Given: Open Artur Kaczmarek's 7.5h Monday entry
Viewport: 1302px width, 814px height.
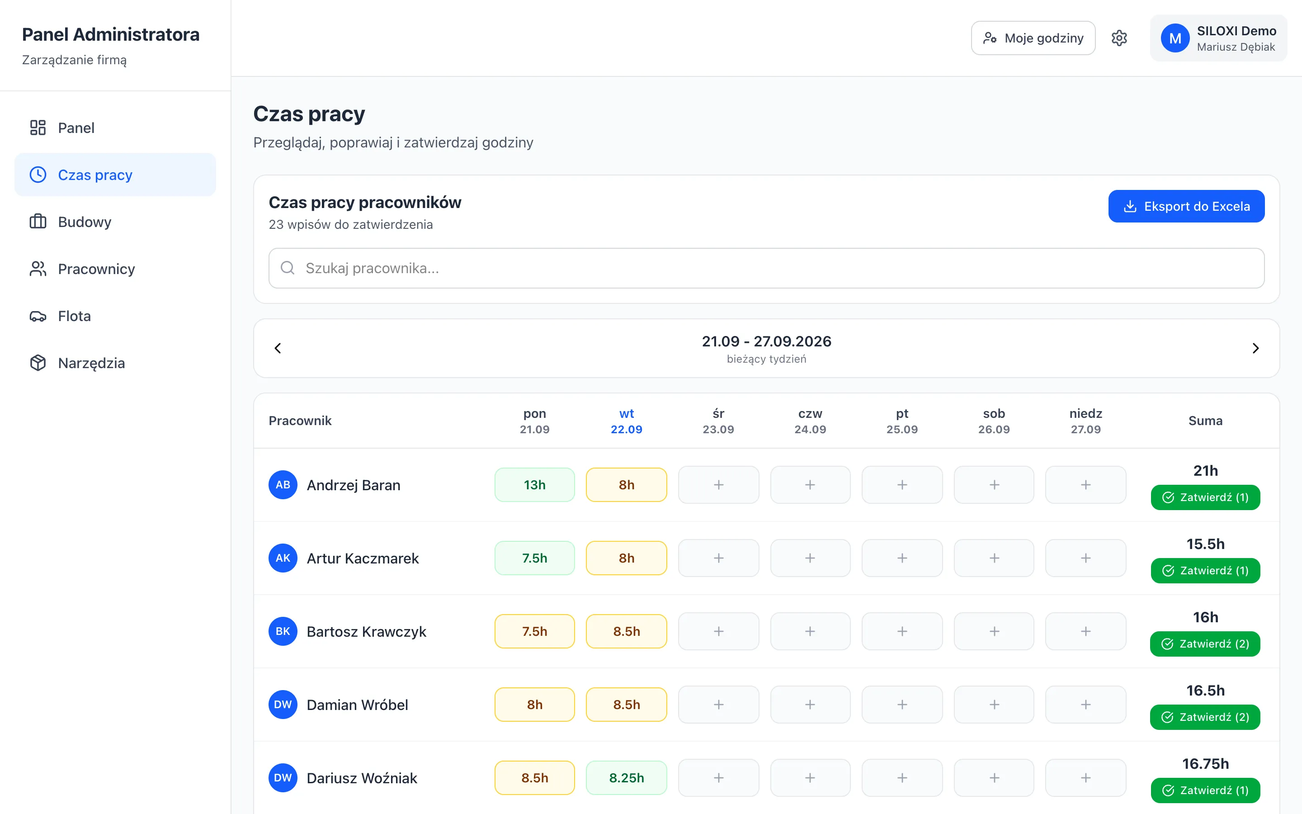Looking at the screenshot, I should coord(535,558).
